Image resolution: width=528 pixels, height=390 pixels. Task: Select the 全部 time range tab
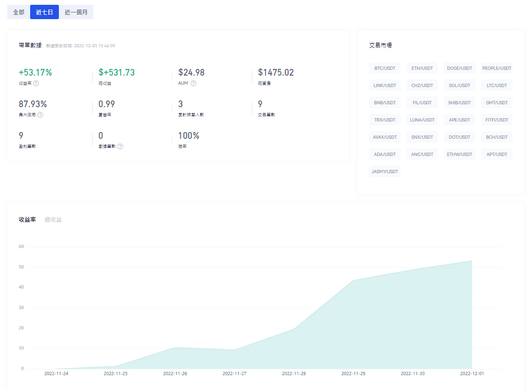coord(19,12)
